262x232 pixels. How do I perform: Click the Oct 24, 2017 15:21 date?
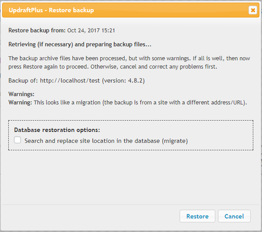click(x=91, y=31)
